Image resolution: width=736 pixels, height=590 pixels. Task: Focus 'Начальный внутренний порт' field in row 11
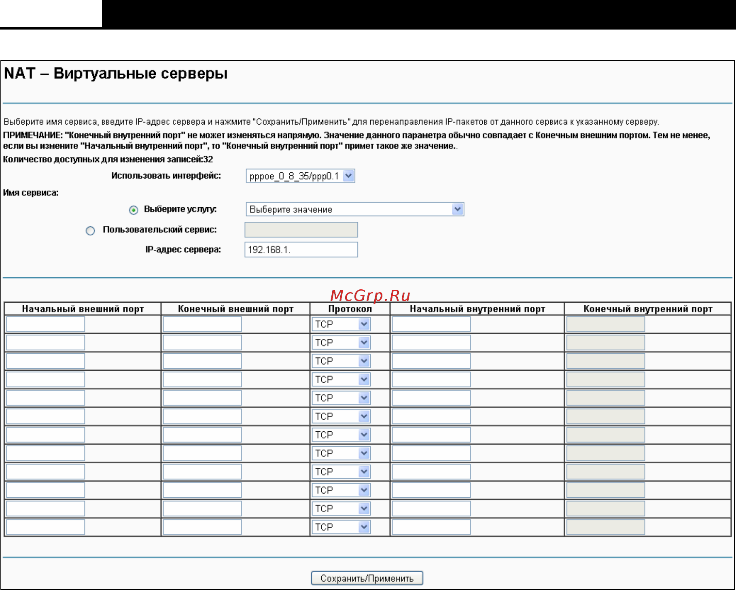click(x=431, y=509)
